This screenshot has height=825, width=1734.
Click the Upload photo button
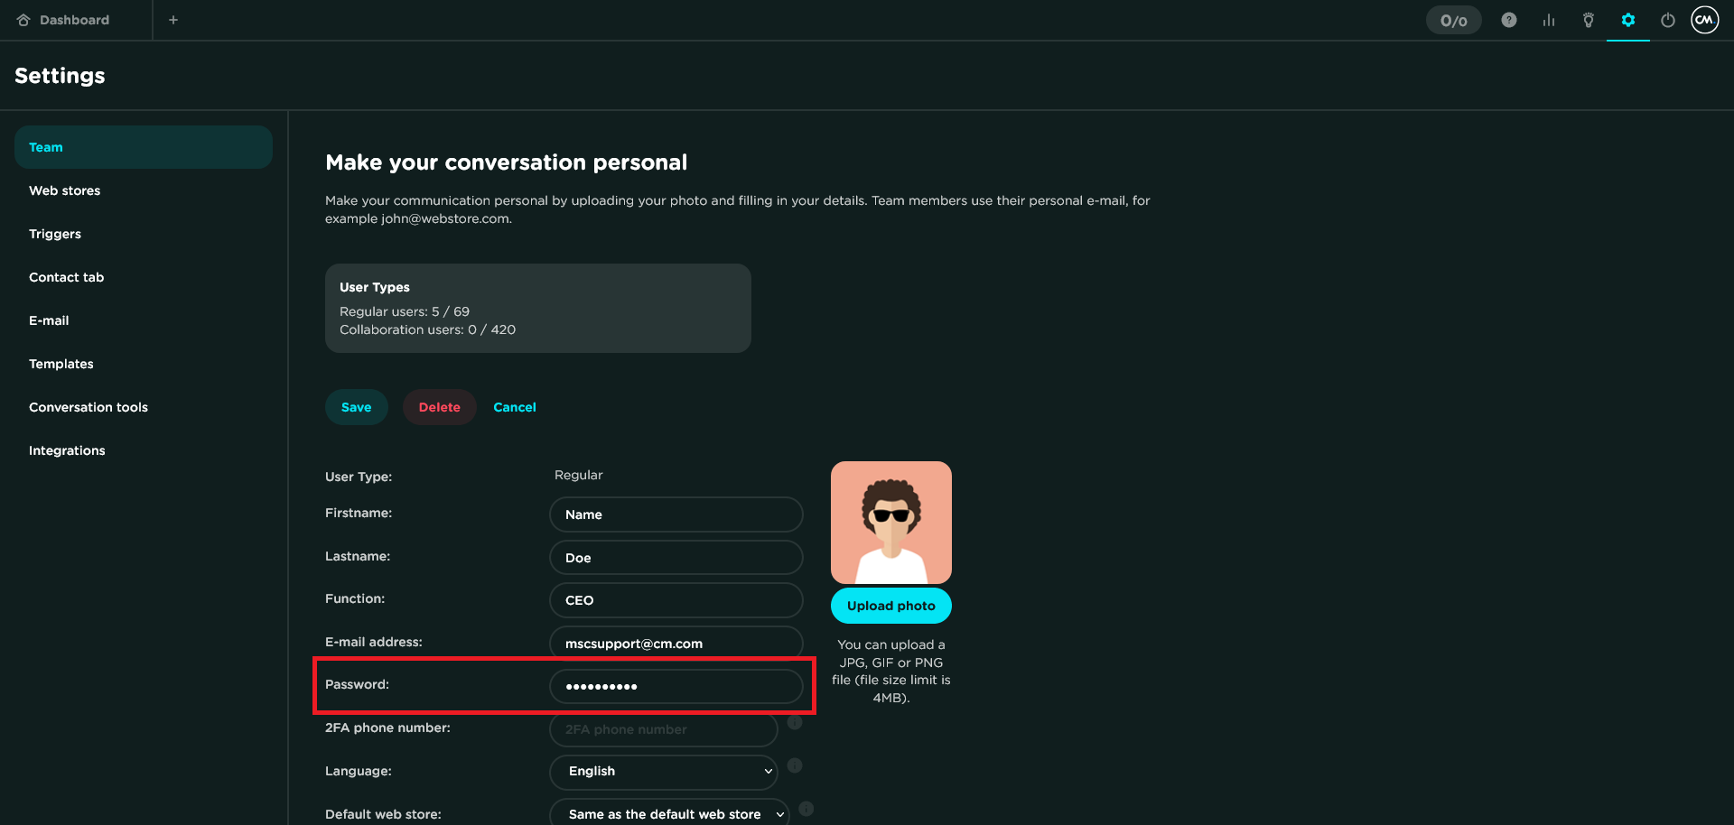click(890, 606)
